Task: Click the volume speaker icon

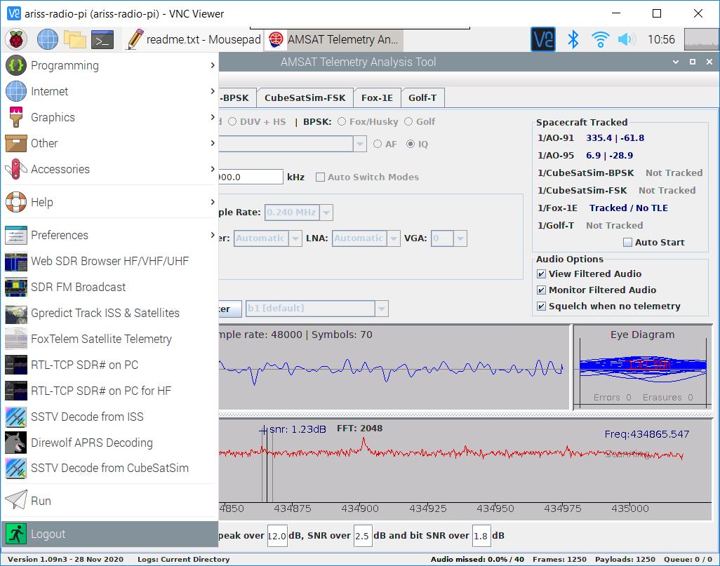Action: point(627,39)
